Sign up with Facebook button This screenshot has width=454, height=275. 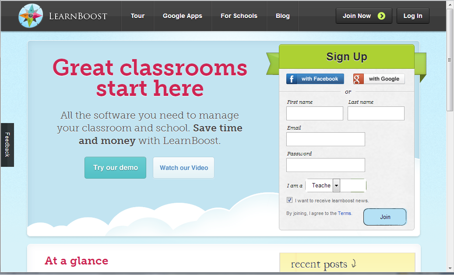click(x=315, y=79)
